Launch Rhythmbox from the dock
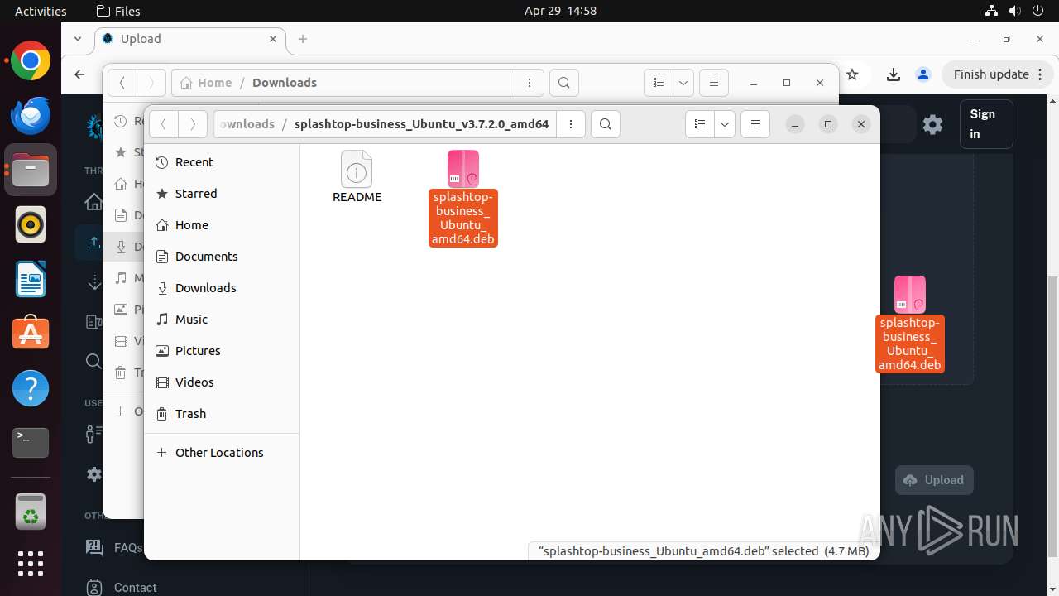1059x596 pixels. coord(31,224)
